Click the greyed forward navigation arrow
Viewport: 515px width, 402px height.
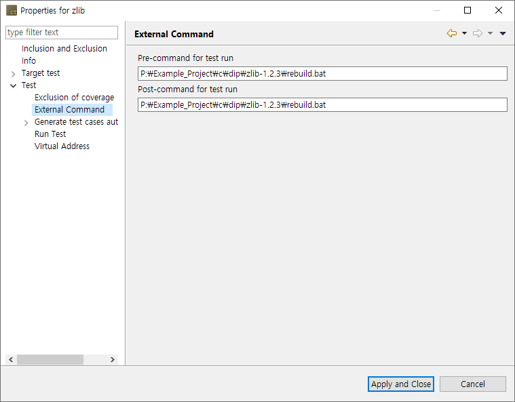tap(477, 34)
